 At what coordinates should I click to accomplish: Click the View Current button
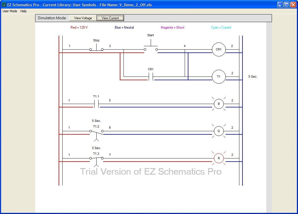[110, 18]
